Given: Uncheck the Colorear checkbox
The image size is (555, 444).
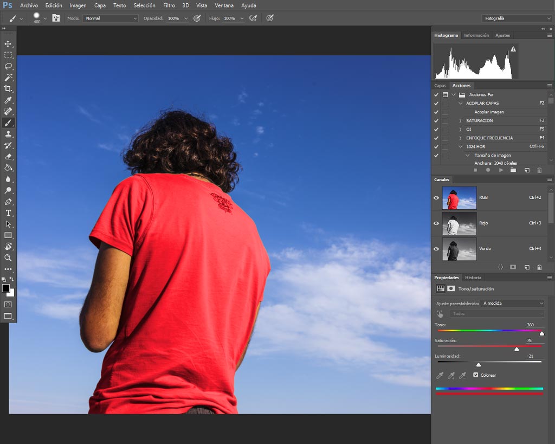Looking at the screenshot, I should tap(476, 375).
